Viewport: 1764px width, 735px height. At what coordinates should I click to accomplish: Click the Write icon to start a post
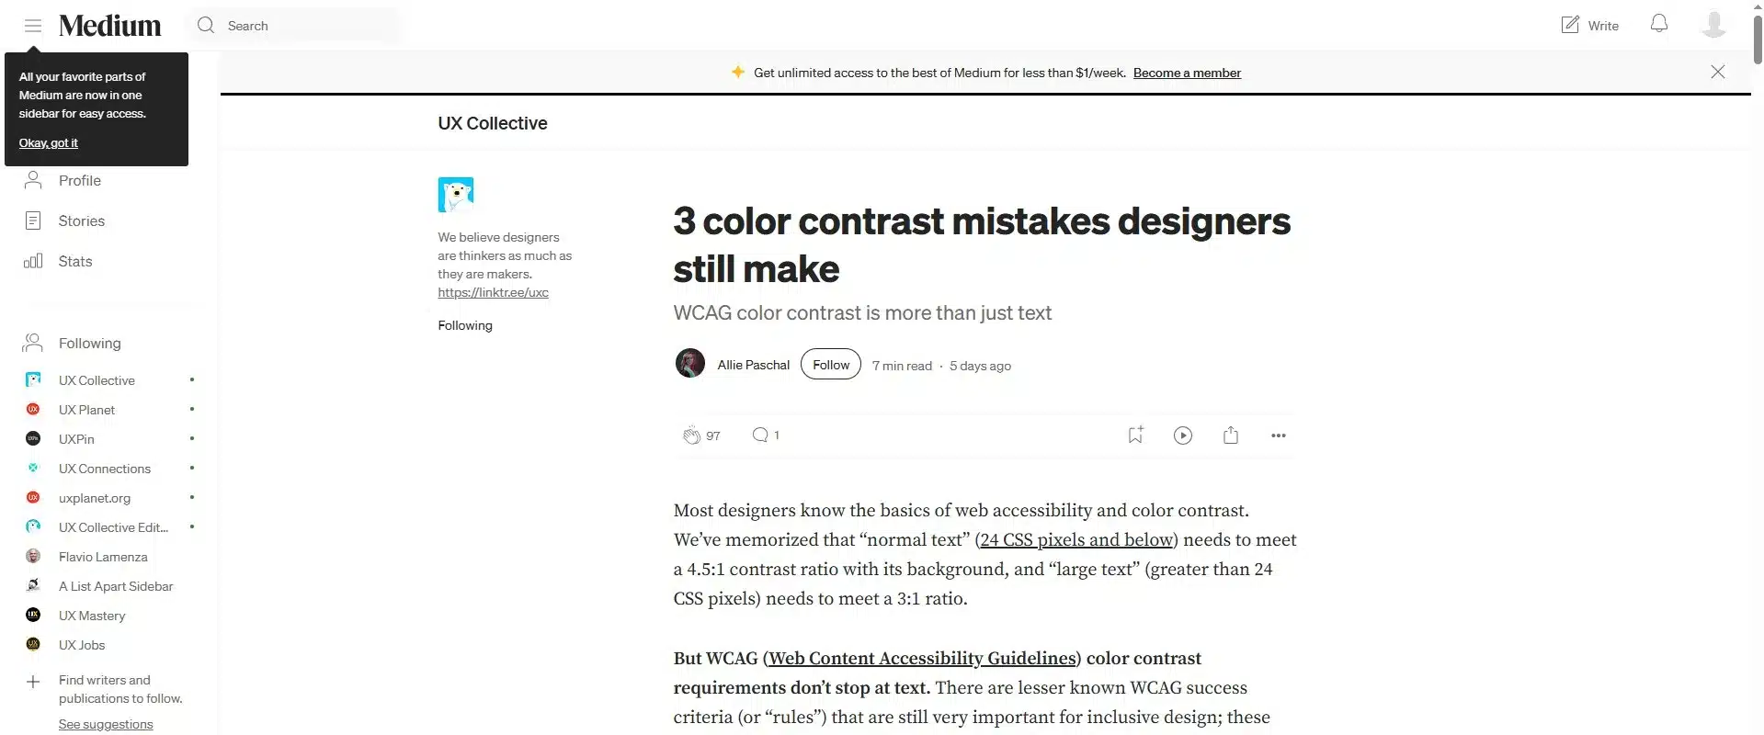tap(1588, 24)
